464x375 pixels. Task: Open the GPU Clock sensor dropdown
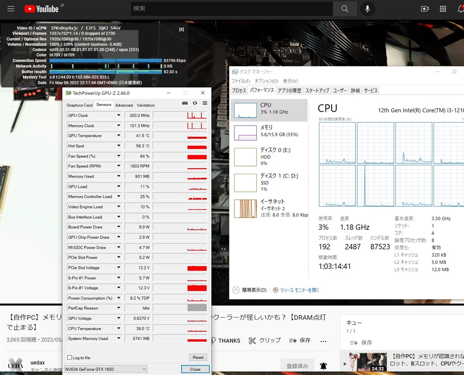click(x=119, y=115)
